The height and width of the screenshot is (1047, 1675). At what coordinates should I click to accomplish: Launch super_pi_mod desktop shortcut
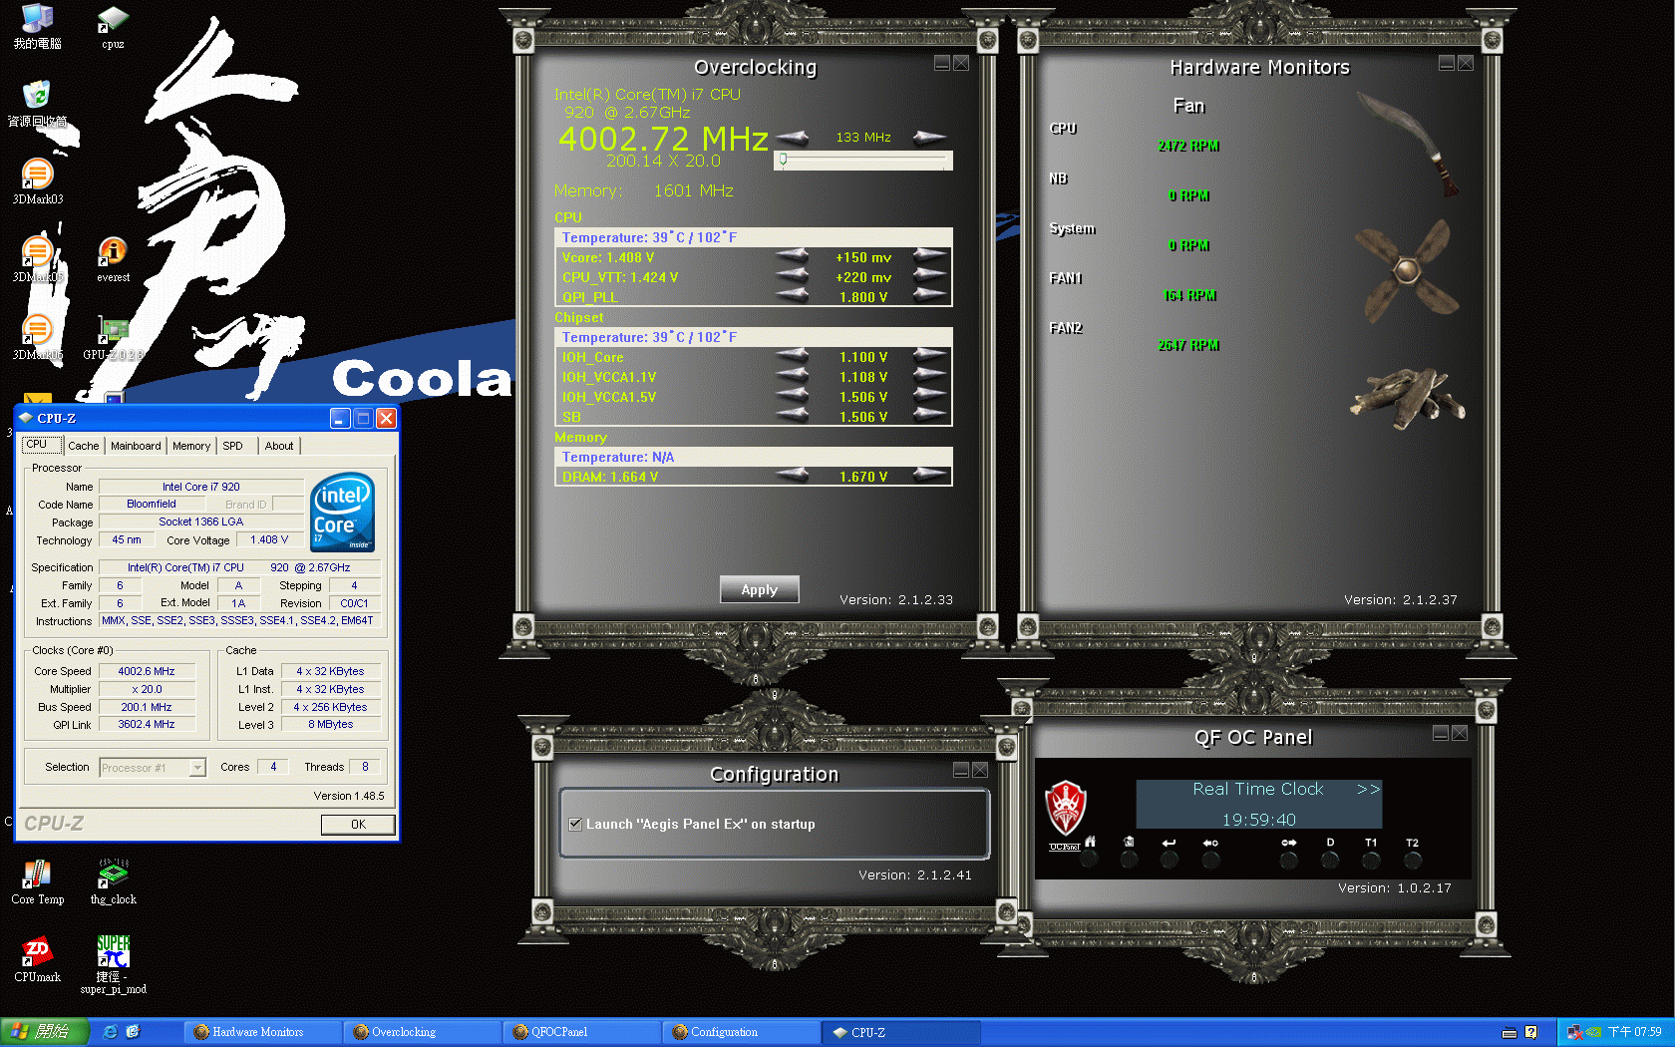pyautogui.click(x=113, y=964)
